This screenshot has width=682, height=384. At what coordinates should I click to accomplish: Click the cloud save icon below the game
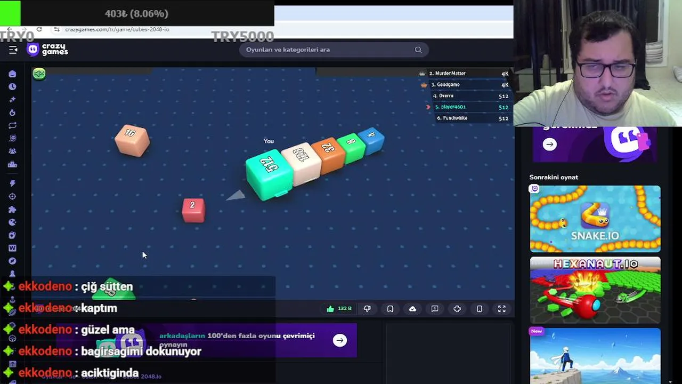pos(412,309)
